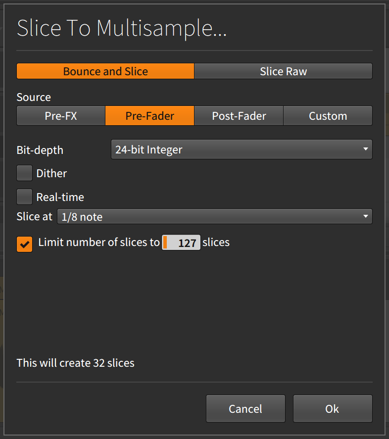Image resolution: width=389 pixels, height=439 pixels.
Task: Switch to the Slice Raw mode
Action: coord(283,71)
